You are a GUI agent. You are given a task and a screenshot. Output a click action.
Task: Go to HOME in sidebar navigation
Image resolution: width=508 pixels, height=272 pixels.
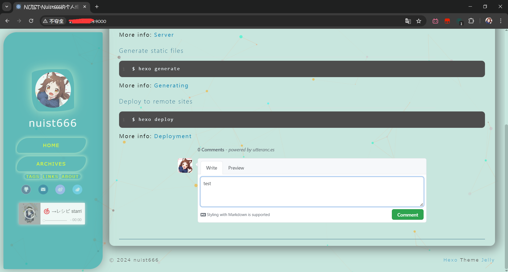[x=51, y=146]
